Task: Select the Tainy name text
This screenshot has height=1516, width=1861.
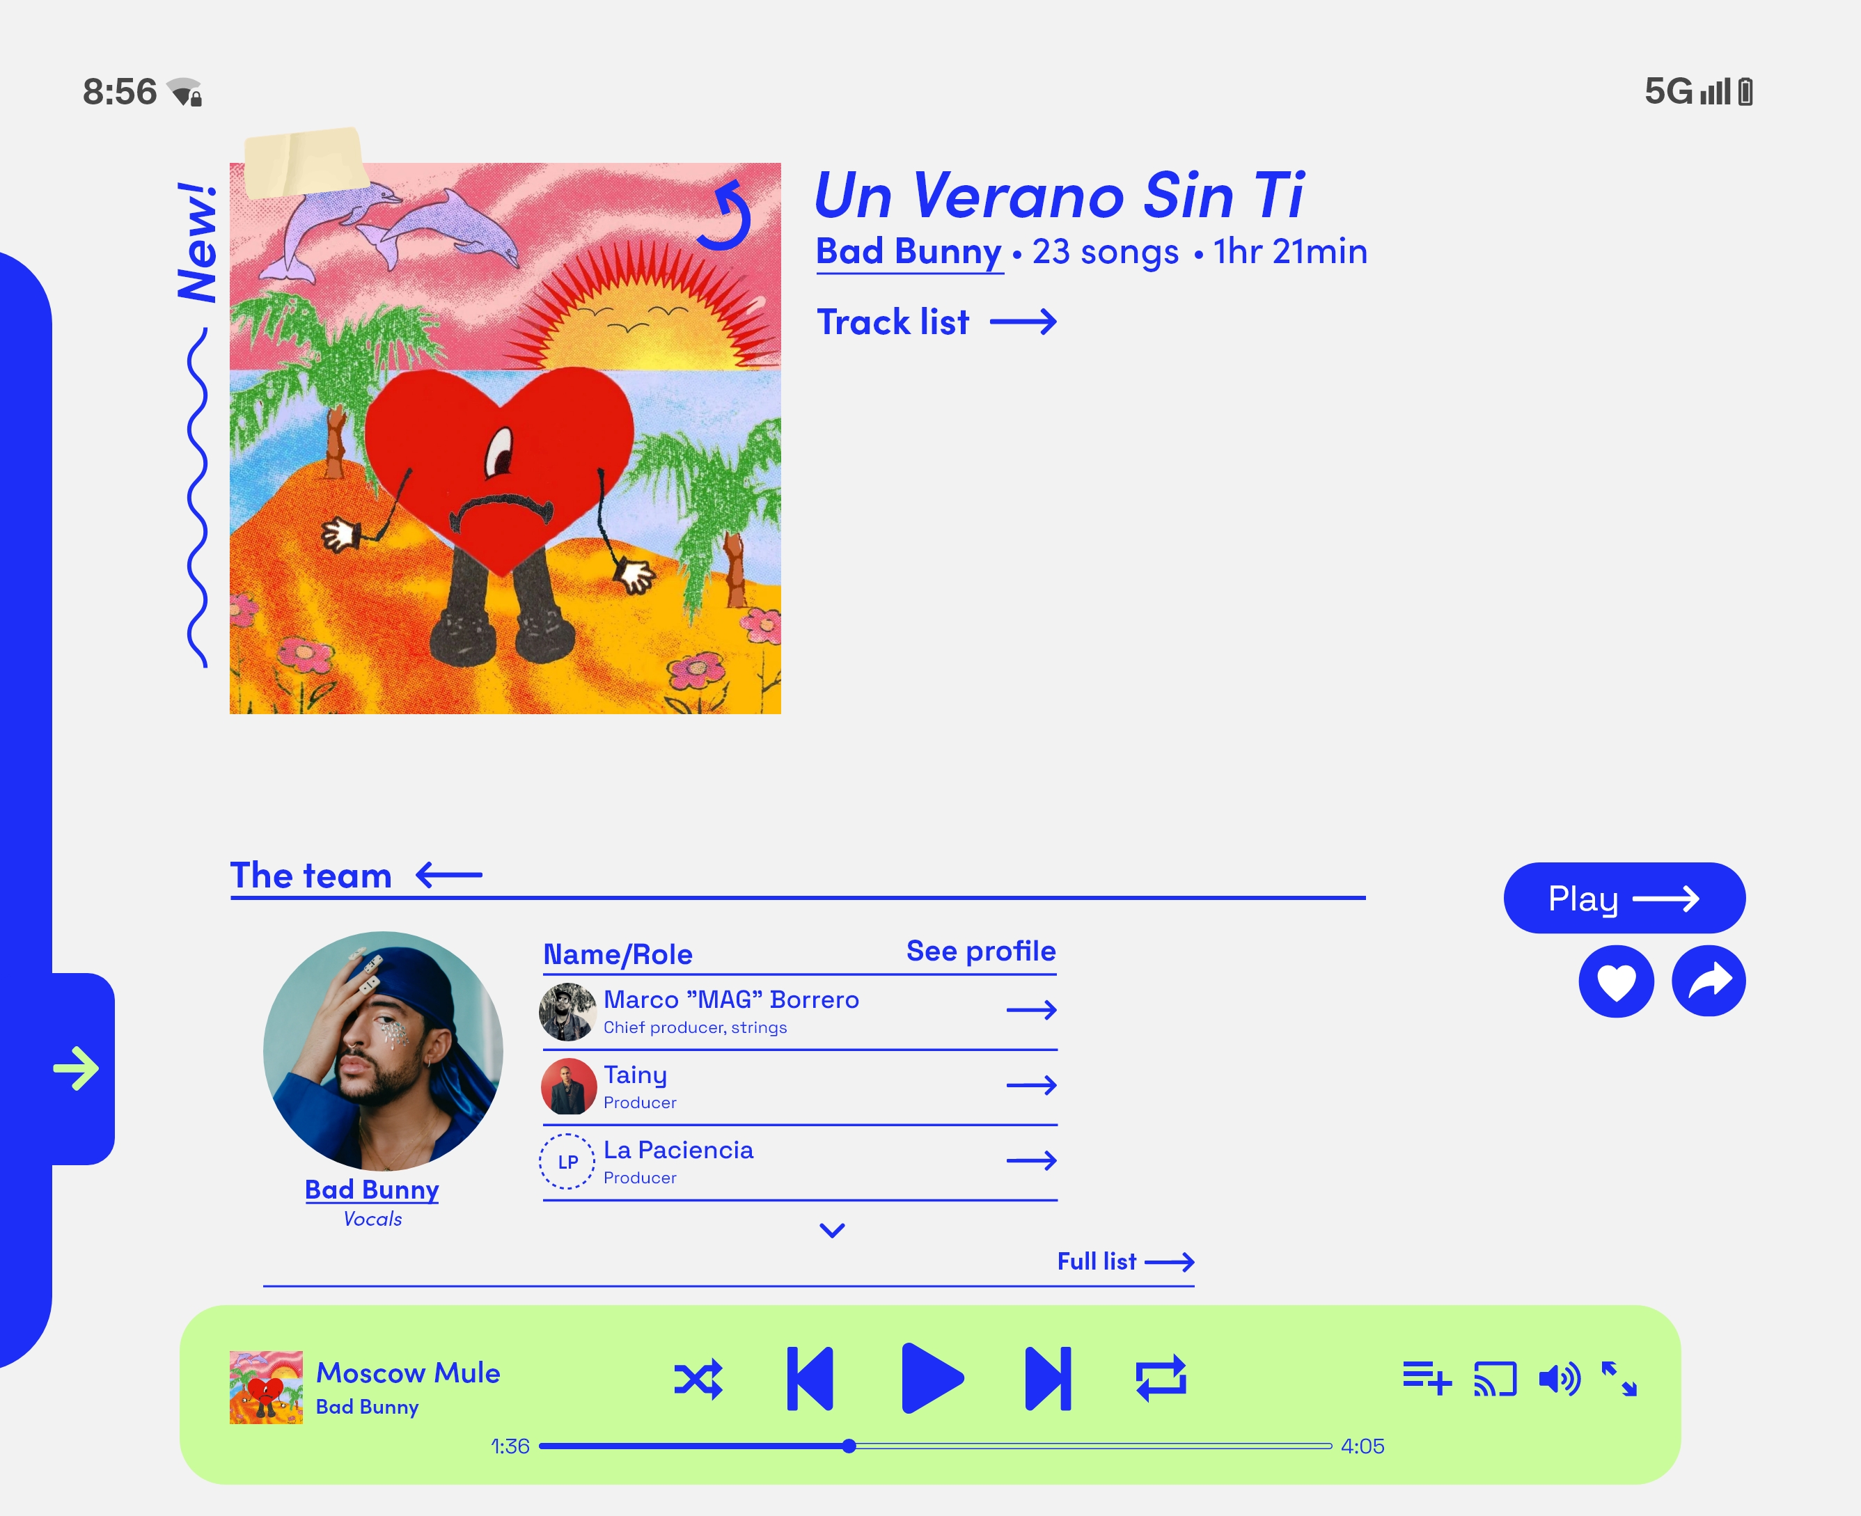Action: [635, 1075]
